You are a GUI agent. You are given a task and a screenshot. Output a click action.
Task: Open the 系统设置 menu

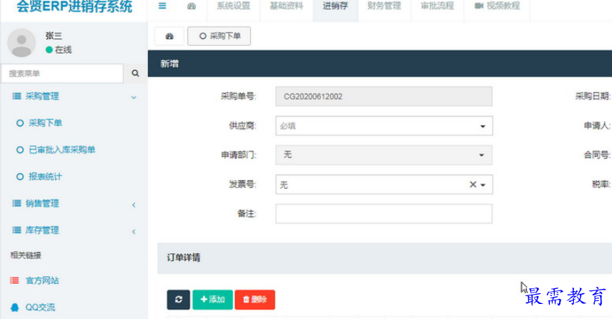click(233, 6)
